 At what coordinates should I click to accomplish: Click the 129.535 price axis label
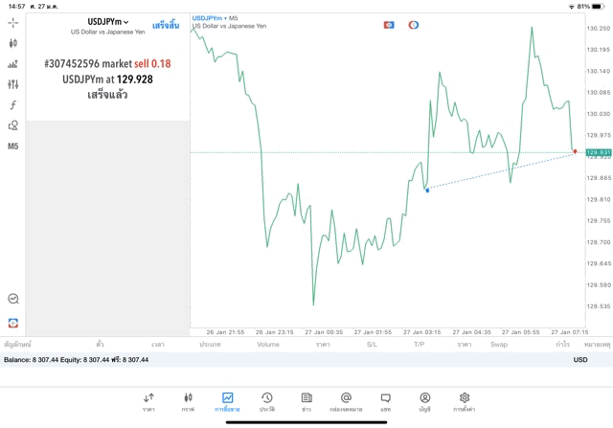click(598, 306)
